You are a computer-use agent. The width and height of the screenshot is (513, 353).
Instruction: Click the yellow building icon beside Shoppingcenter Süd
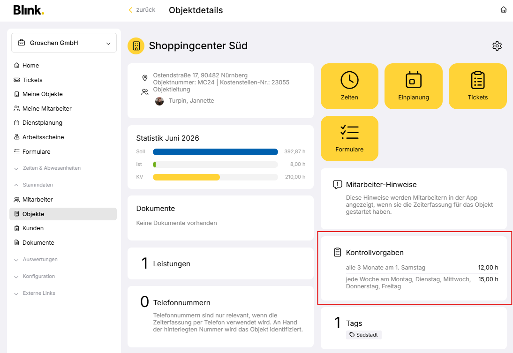136,46
